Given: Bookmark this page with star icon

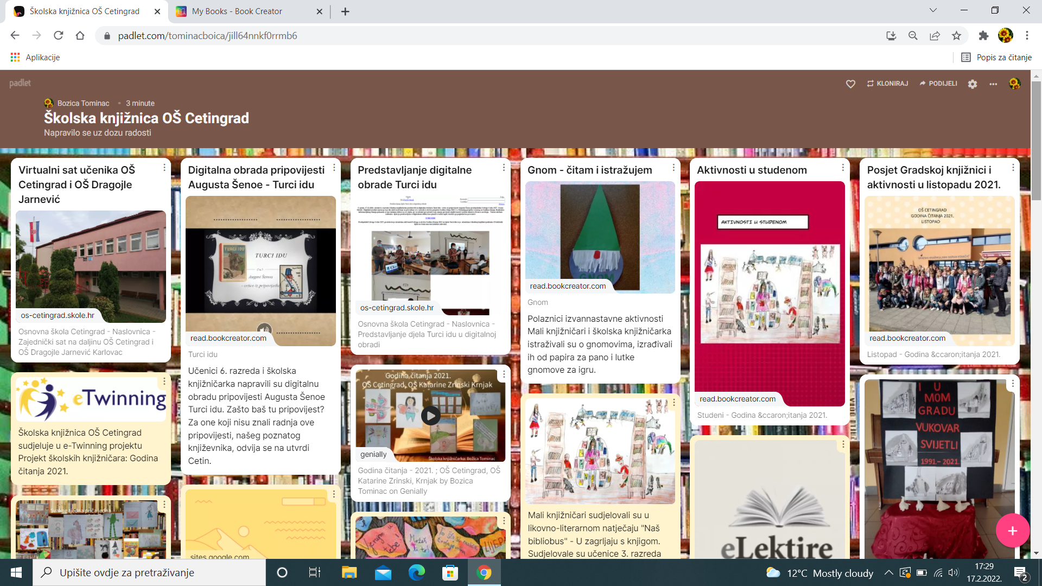Looking at the screenshot, I should click(956, 36).
